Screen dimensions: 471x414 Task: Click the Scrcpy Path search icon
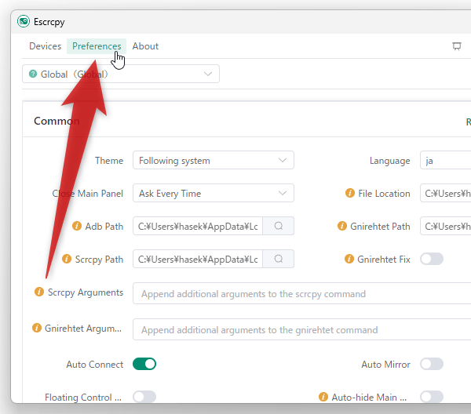(278, 260)
